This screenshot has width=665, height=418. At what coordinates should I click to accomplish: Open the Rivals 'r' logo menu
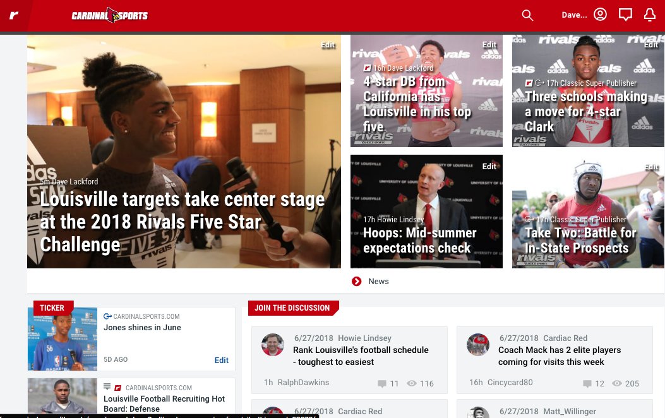pyautogui.click(x=14, y=15)
